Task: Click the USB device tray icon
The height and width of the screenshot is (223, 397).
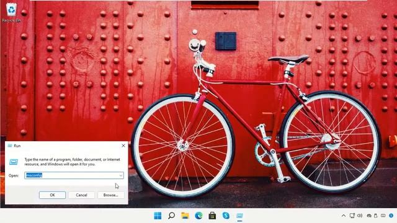Action: pyautogui.click(x=376, y=216)
